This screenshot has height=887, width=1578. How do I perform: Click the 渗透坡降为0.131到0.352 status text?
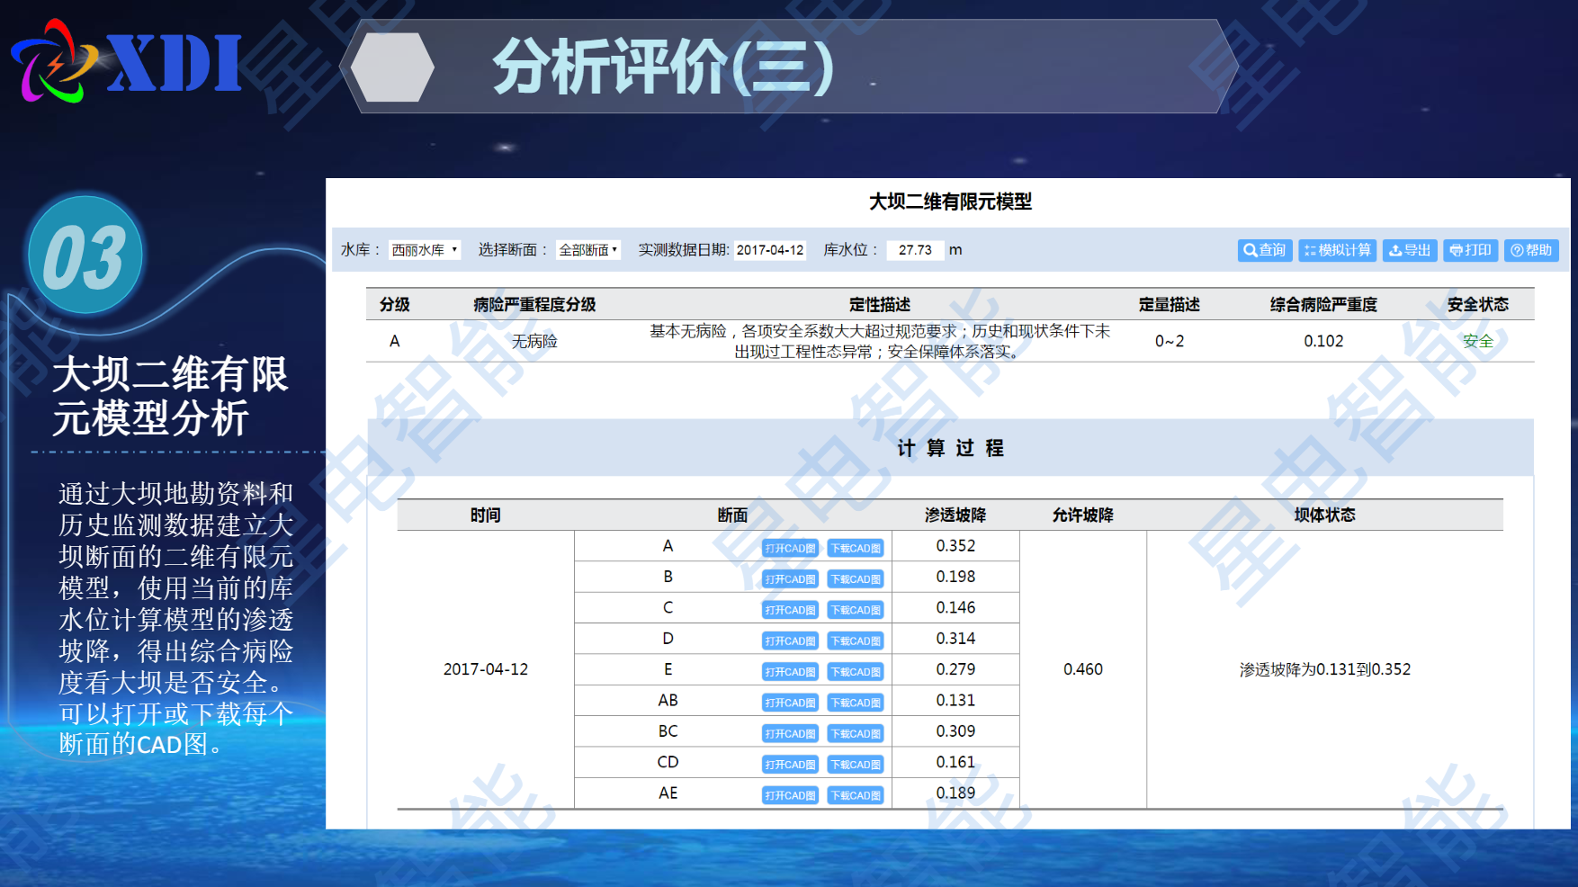pyautogui.click(x=1325, y=669)
